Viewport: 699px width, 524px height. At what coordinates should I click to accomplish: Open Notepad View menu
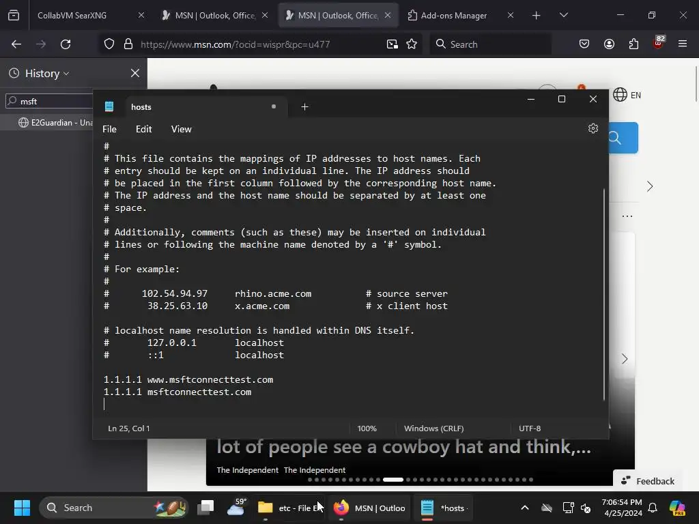181,129
